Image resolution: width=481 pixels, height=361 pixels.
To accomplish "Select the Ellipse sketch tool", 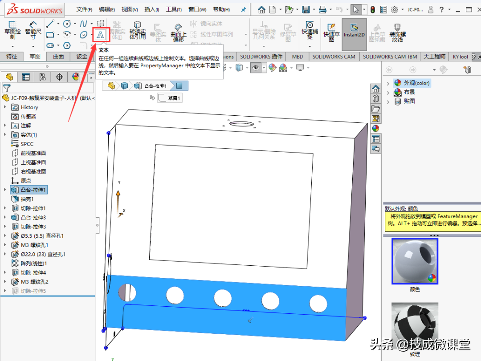I will pyautogui.click(x=83, y=35).
